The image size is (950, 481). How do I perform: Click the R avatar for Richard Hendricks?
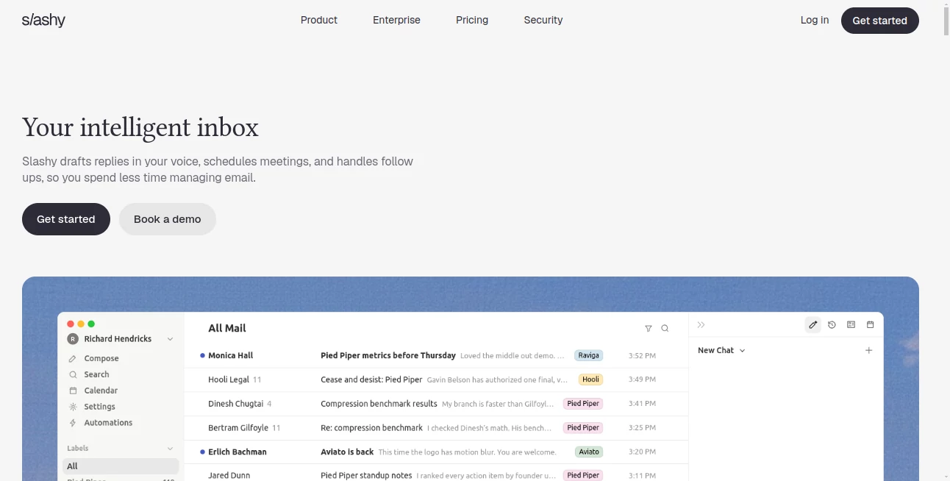[x=73, y=339]
